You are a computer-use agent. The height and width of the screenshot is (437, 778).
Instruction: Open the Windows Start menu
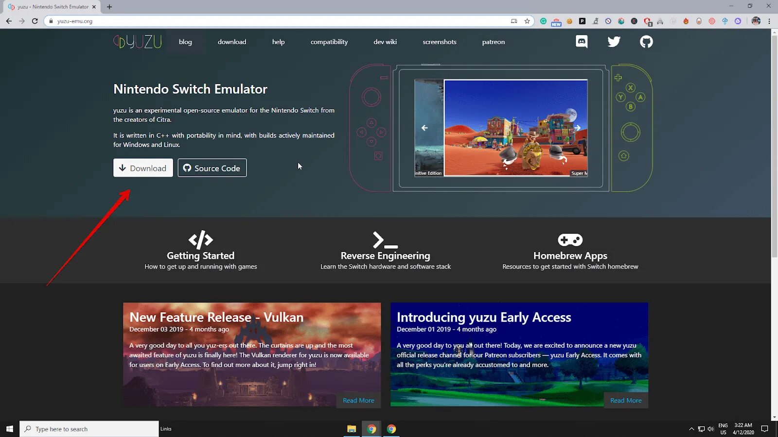(10, 429)
